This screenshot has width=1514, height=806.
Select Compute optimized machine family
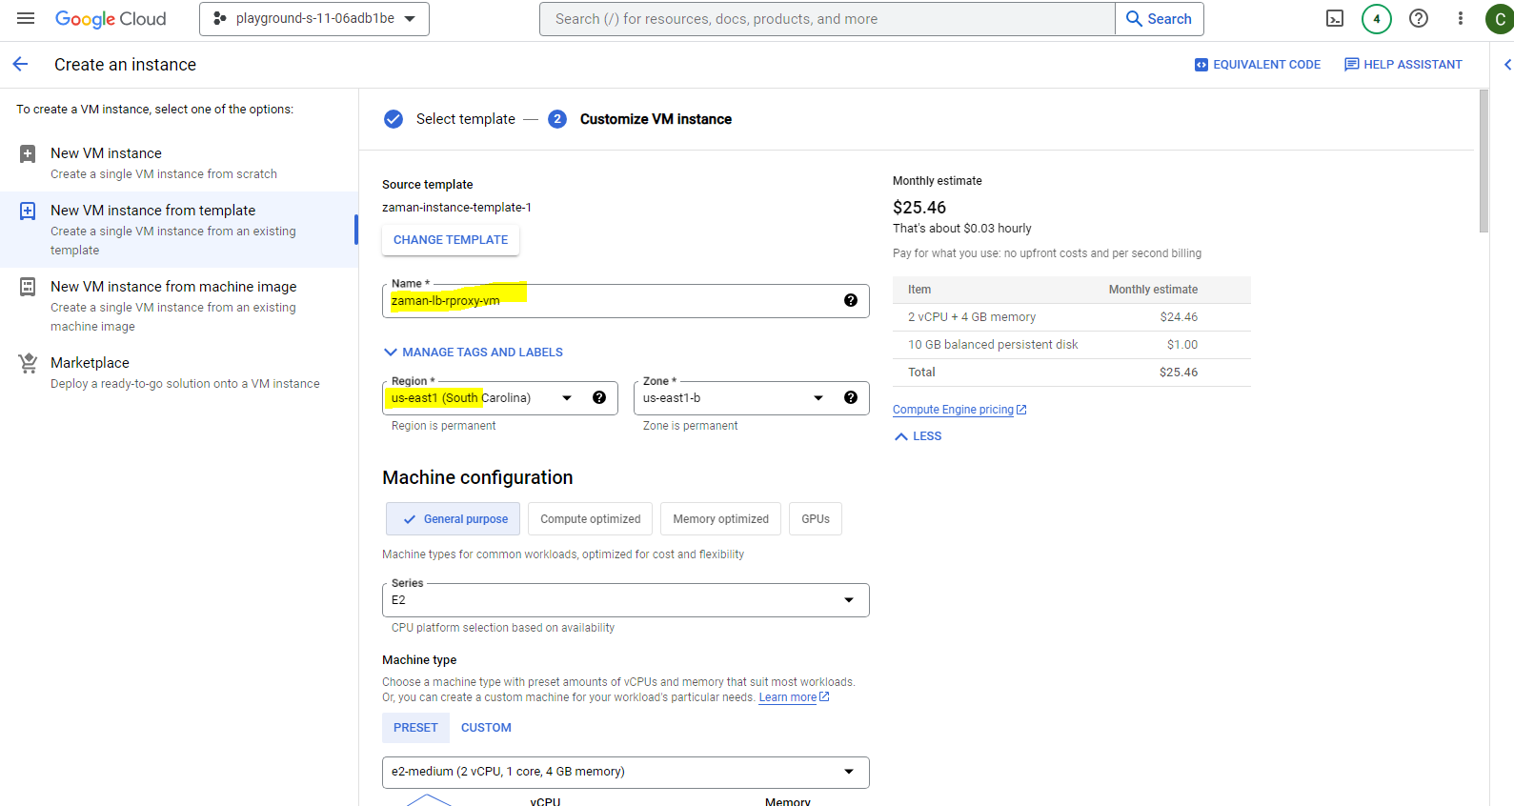590,519
